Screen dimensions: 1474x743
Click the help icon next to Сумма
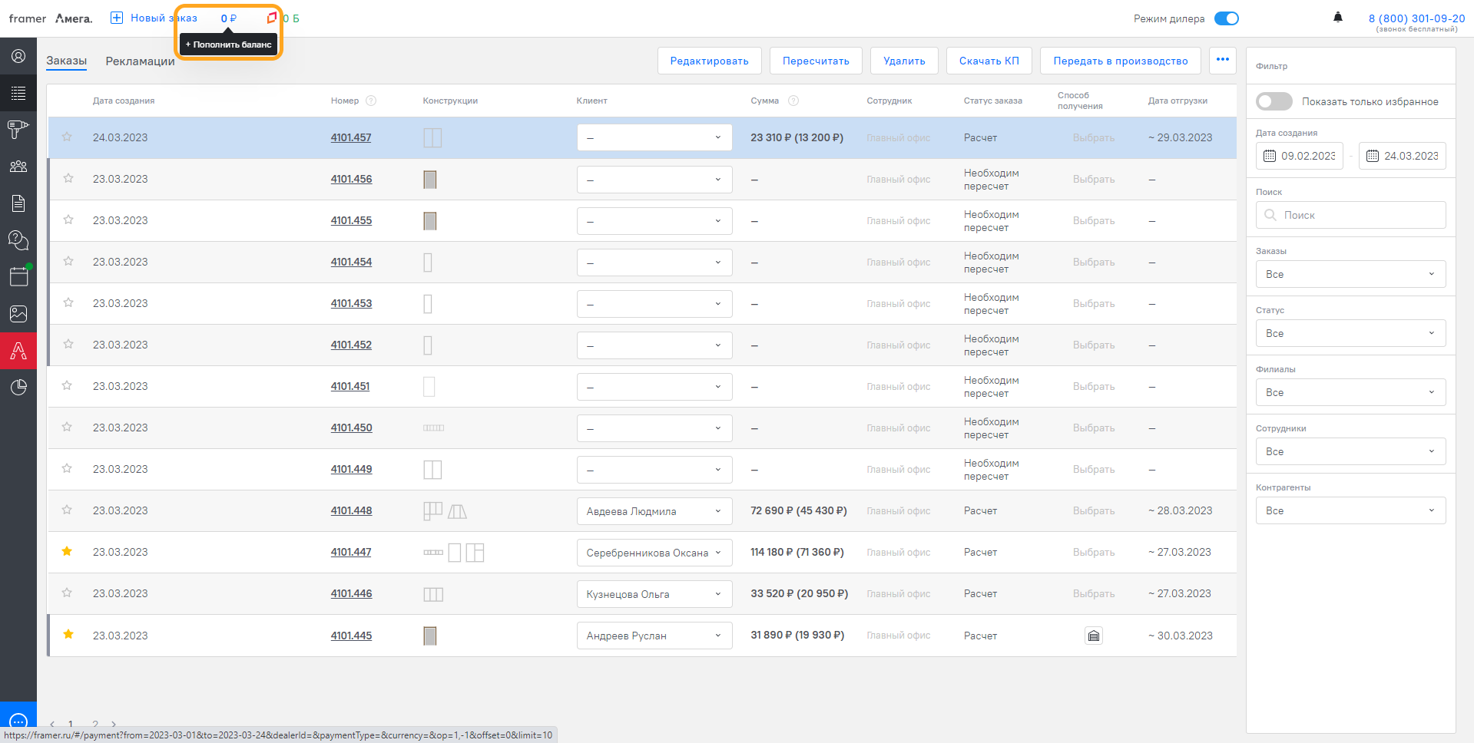pyautogui.click(x=793, y=101)
